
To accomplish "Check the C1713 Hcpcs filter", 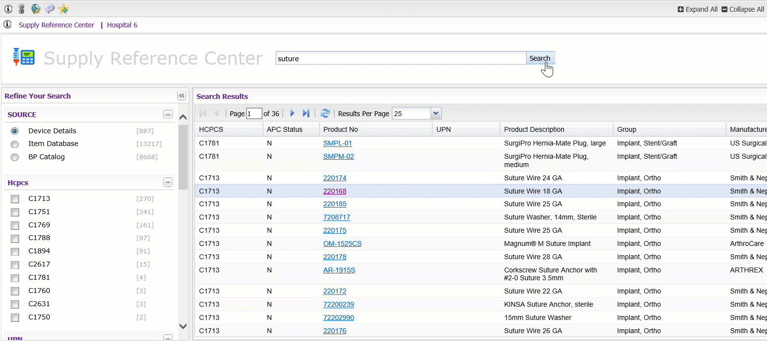I will click(x=15, y=199).
